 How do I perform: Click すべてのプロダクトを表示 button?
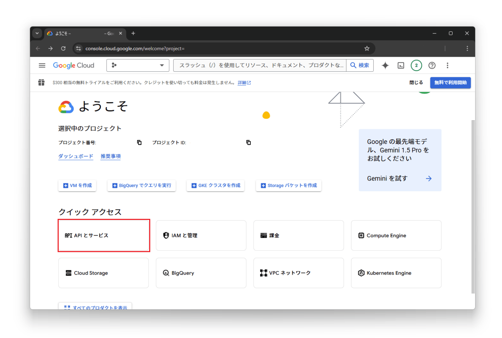click(95, 307)
